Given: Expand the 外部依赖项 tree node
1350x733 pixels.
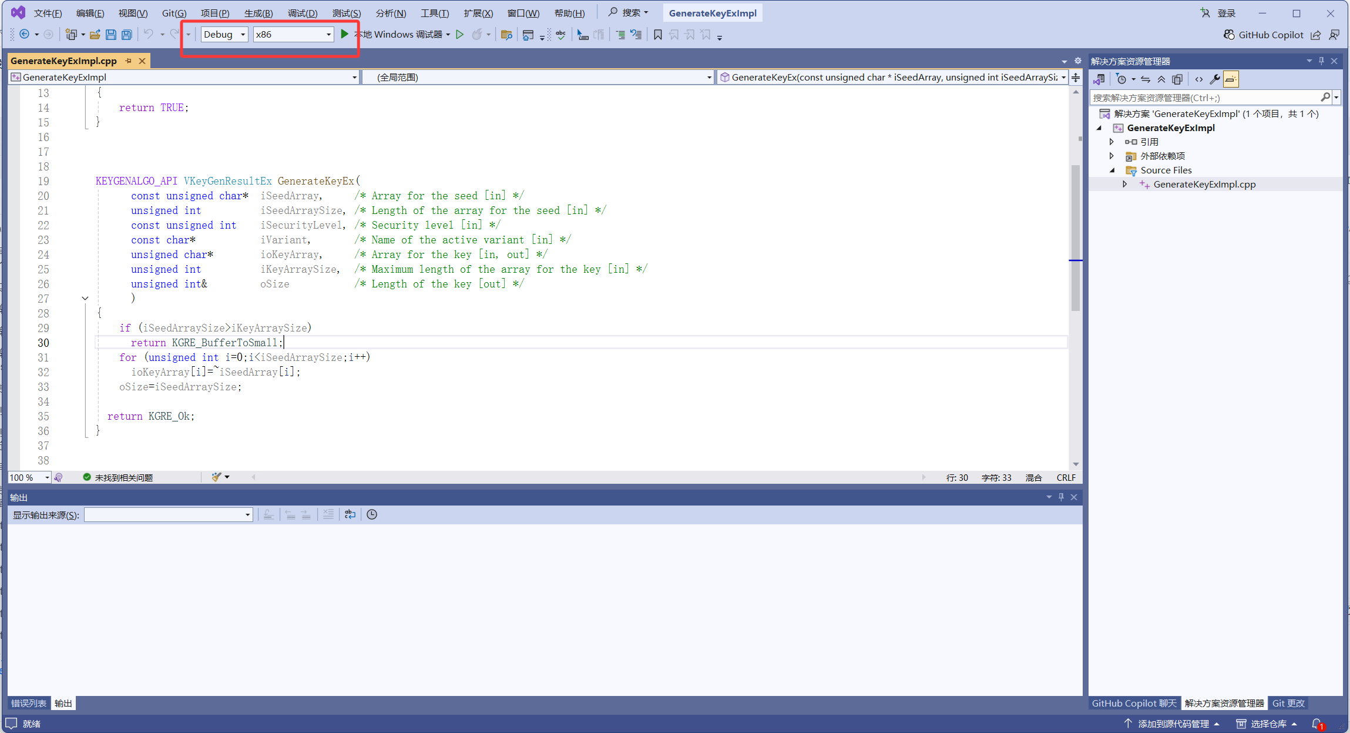Looking at the screenshot, I should tap(1111, 156).
